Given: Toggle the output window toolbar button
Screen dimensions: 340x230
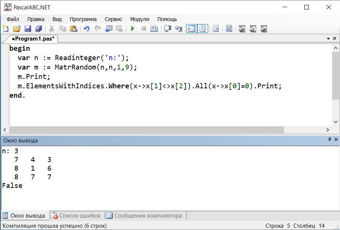Looking at the screenshot, I should point(192,29).
